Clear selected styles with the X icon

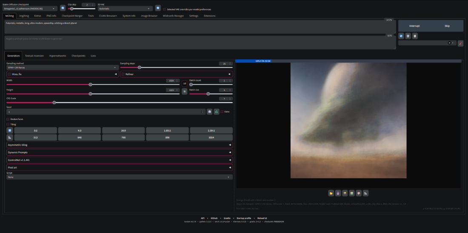[449, 43]
